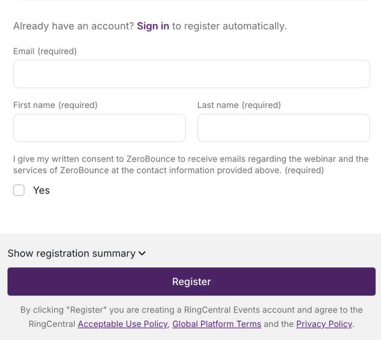Viewport: 381px width, 340px height.
Task: Open the Global Platform Terms link
Action: click(x=217, y=324)
